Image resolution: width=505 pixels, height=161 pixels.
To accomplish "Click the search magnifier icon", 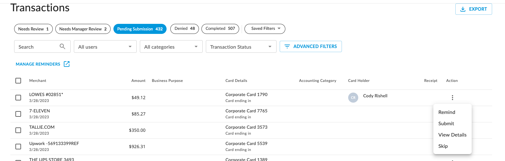I will click(63, 46).
